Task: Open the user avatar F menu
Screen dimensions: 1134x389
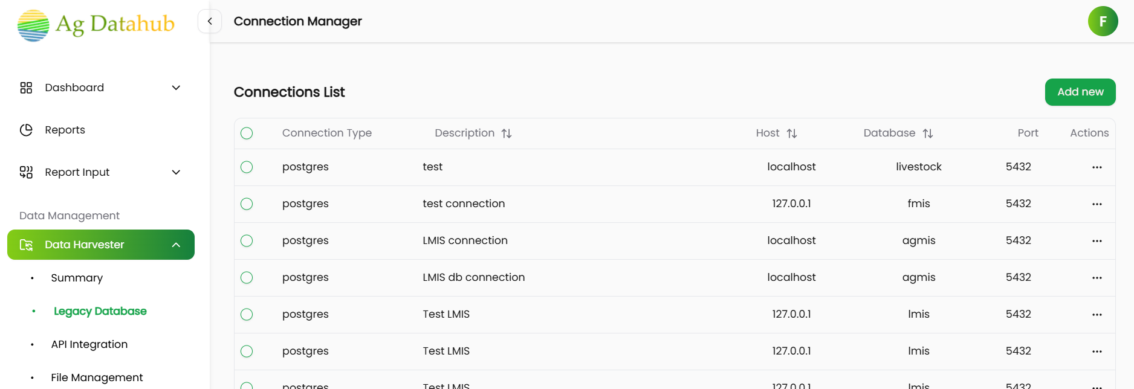Action: [x=1103, y=21]
